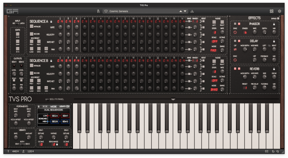Toggle the Input Key/Latch switch

pos(18,24)
